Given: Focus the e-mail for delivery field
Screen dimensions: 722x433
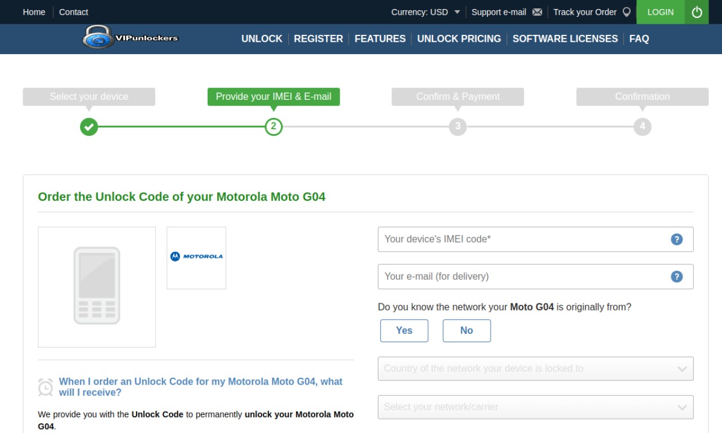Looking at the screenshot, I should [x=535, y=276].
